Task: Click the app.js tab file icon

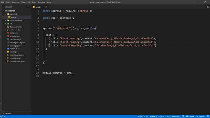Action: click(x=34, y=7)
